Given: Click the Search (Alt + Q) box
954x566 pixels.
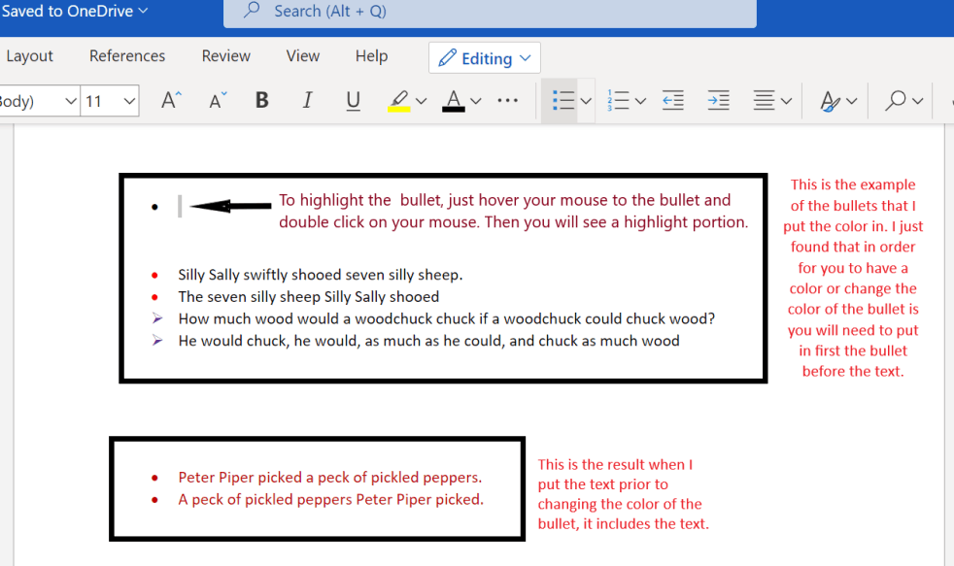Looking at the screenshot, I should click(x=490, y=13).
